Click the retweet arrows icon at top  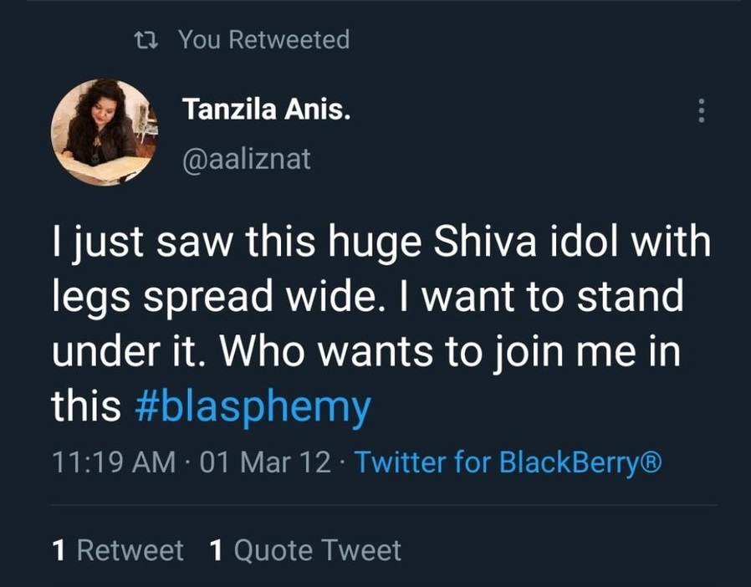click(x=144, y=40)
